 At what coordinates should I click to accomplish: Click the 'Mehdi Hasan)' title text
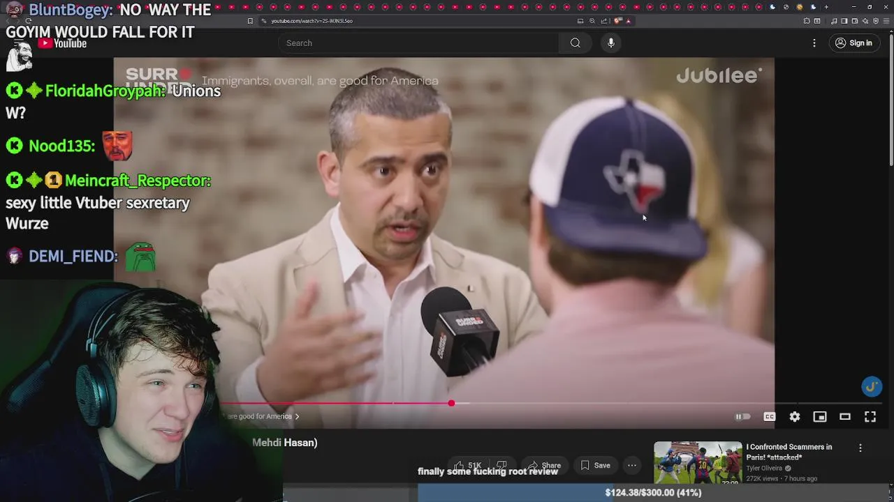(x=285, y=443)
